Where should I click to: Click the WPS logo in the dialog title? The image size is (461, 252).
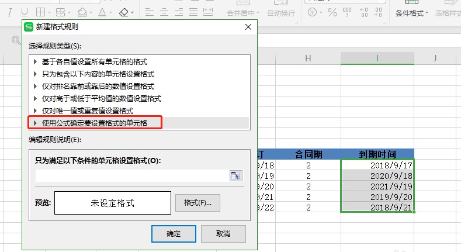click(x=29, y=27)
